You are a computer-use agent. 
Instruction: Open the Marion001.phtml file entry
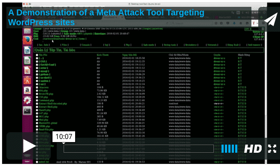coord(48,123)
